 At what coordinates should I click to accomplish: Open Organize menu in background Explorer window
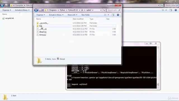point(7,10)
